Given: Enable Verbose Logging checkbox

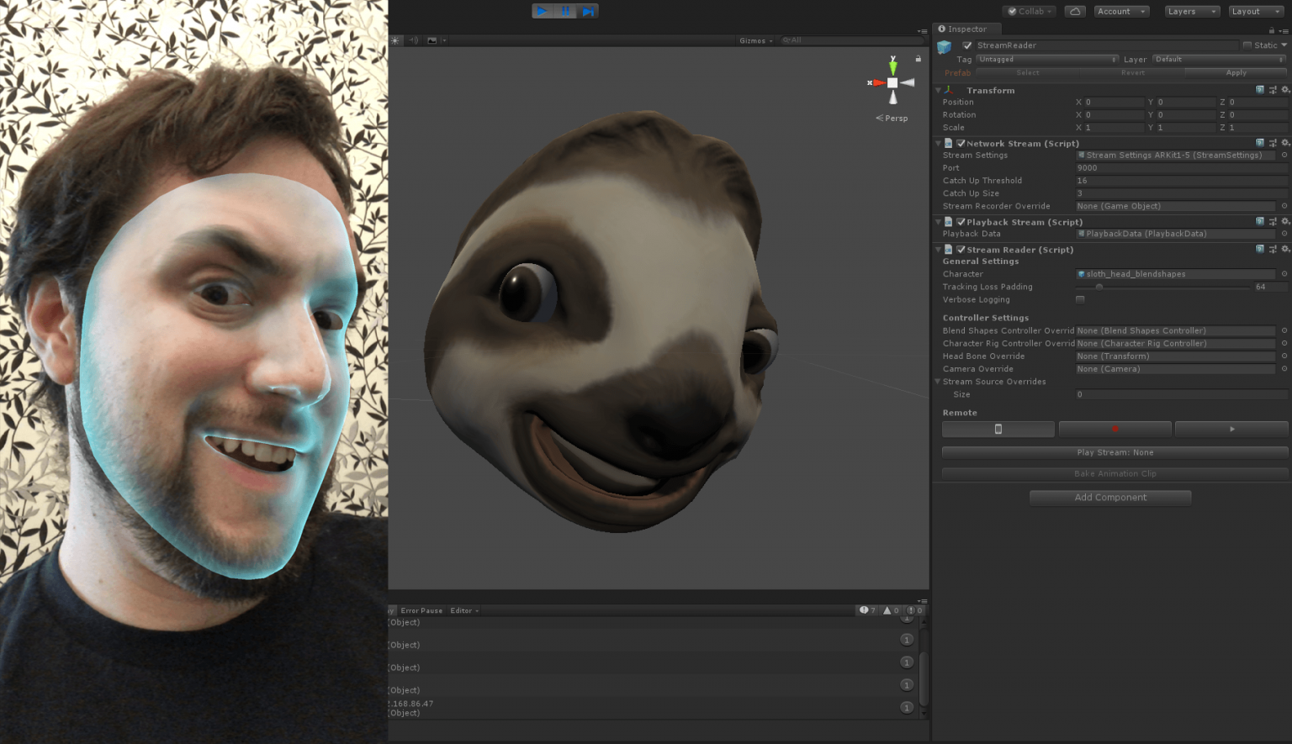Looking at the screenshot, I should (1080, 299).
